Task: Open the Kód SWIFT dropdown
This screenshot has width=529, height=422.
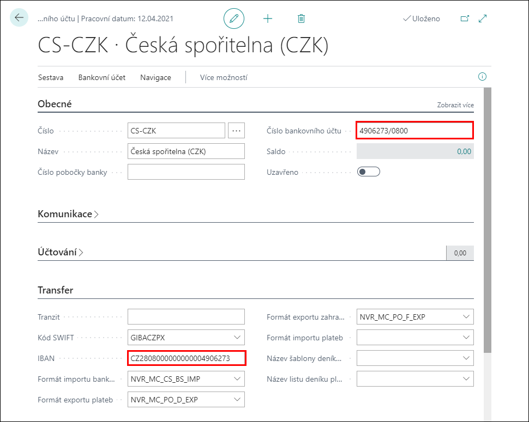Action: tap(237, 338)
